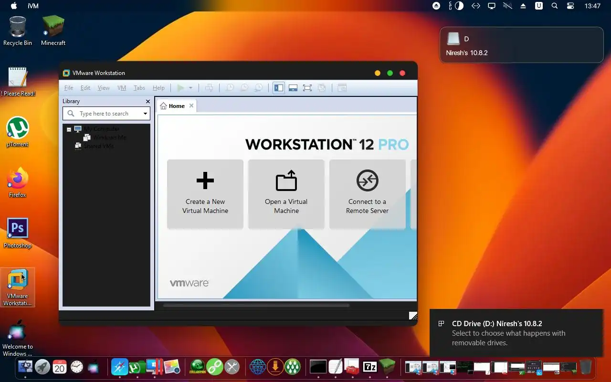Click the Take Snapshot clock icon
Image resolution: width=611 pixels, height=382 pixels.
(x=230, y=88)
